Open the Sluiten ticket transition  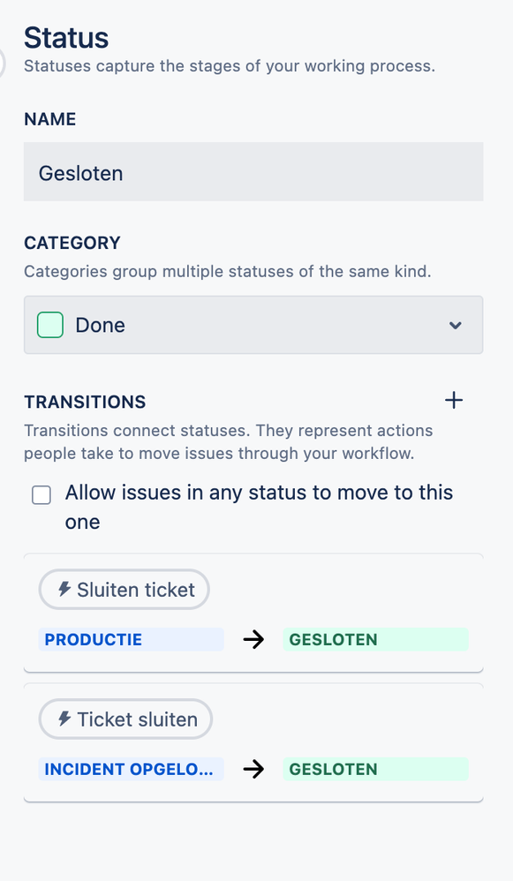124,590
